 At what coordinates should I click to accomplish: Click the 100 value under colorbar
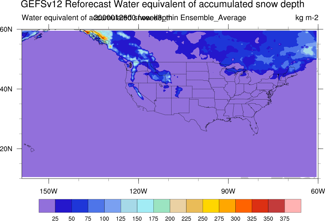click(x=104, y=218)
